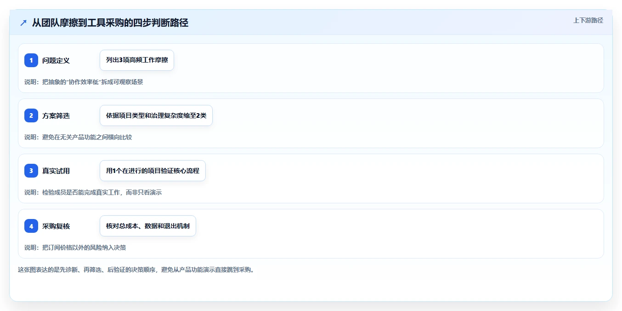Click the heading 从团队摩擦到工具采购的四步判断路径
The height and width of the screenshot is (311, 622).
[x=110, y=23]
